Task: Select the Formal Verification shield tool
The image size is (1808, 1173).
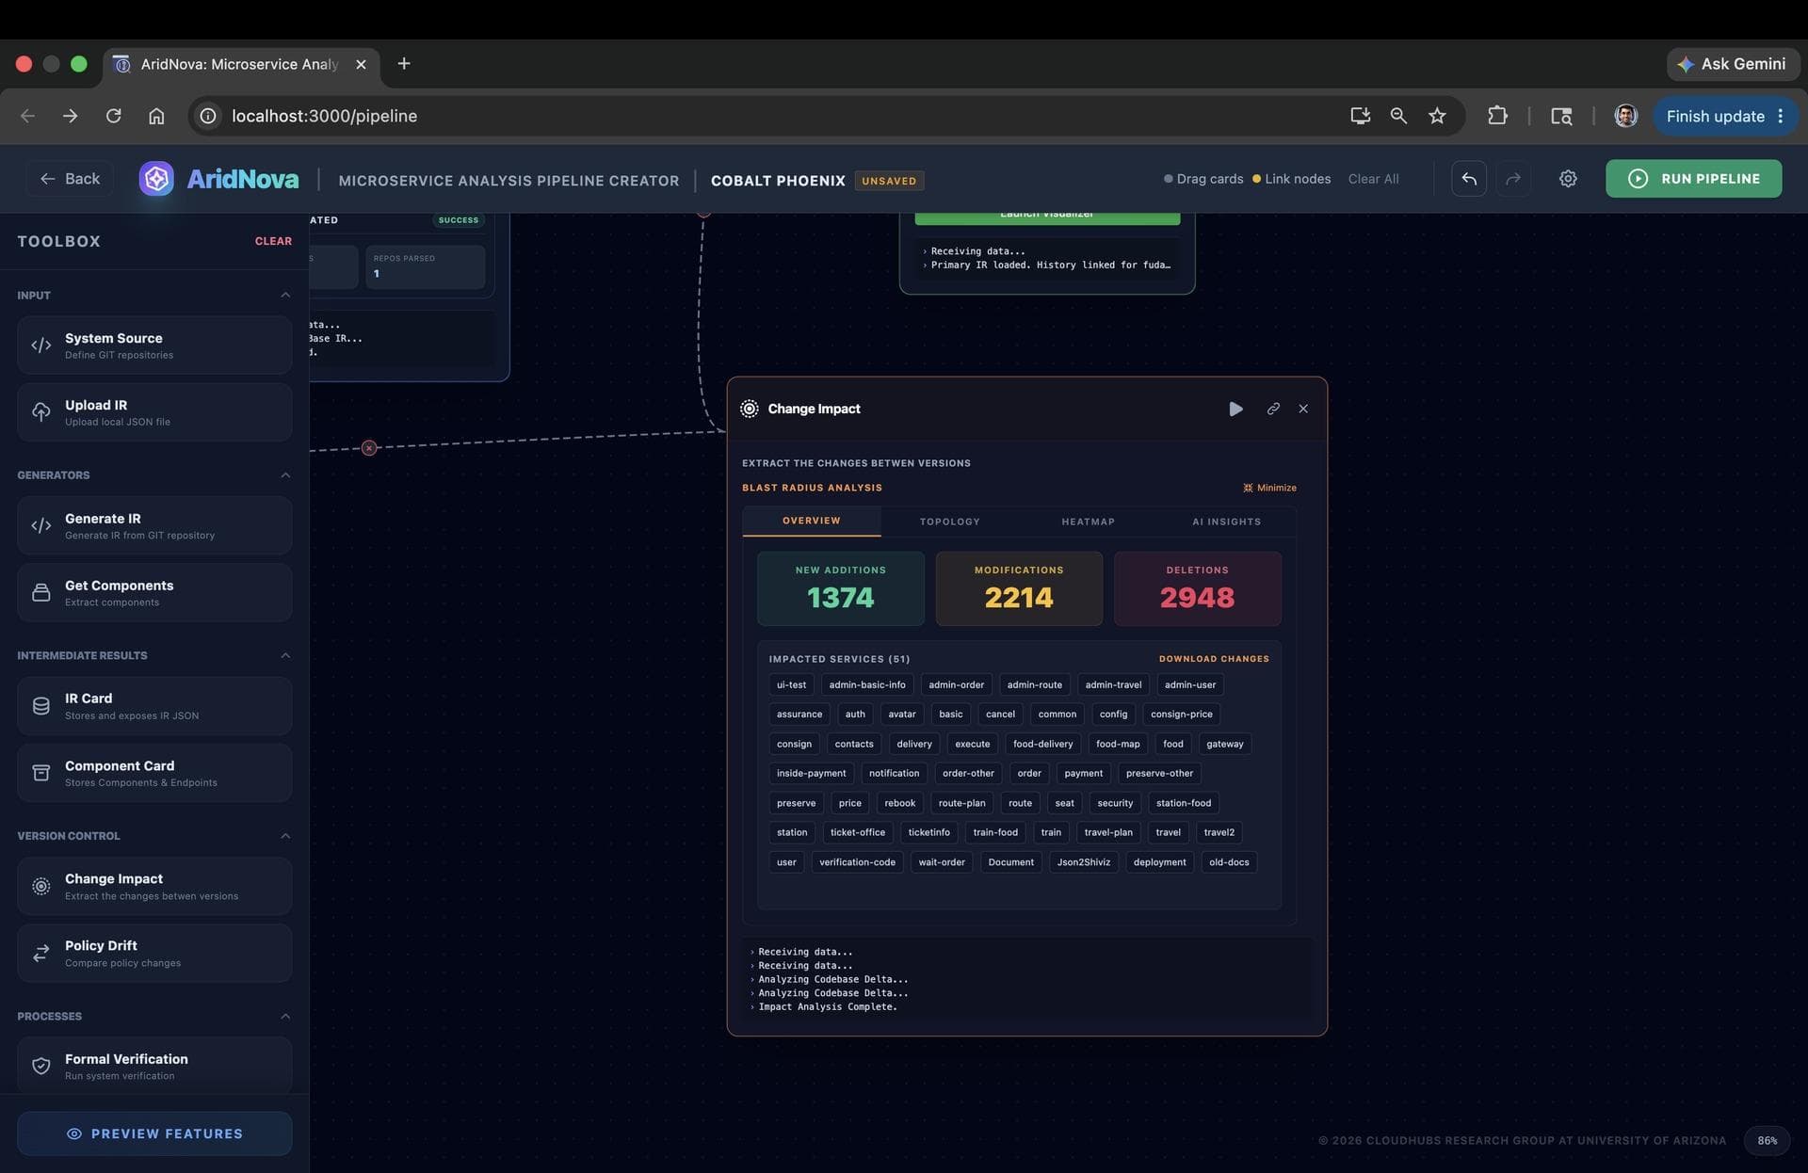Action: [154, 1066]
